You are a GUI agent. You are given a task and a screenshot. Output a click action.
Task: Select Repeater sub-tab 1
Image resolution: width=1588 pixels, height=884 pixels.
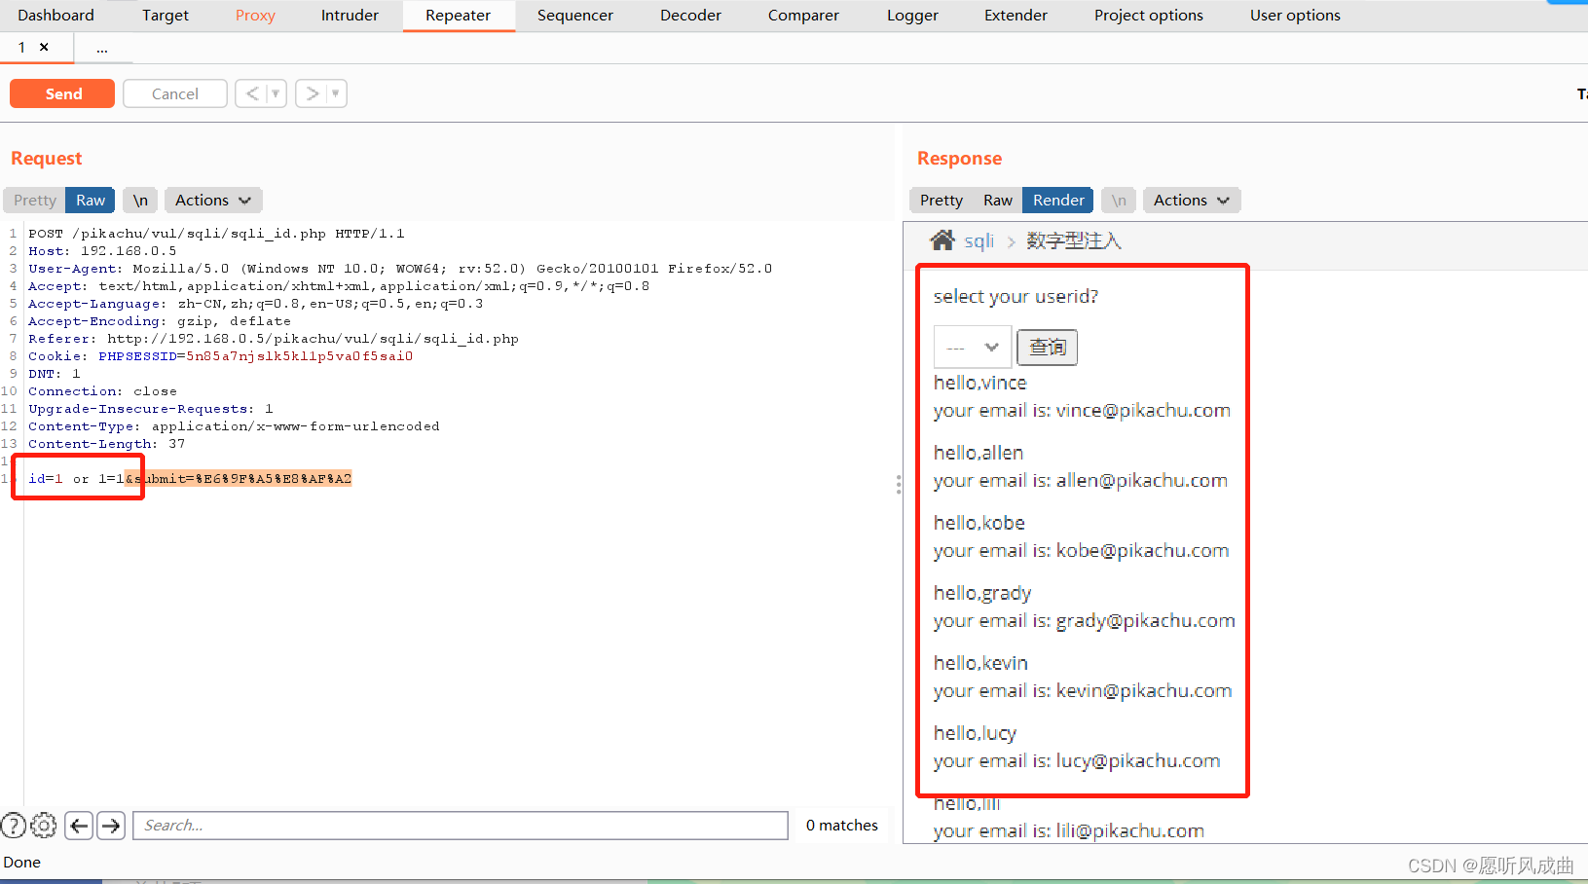[x=21, y=47]
